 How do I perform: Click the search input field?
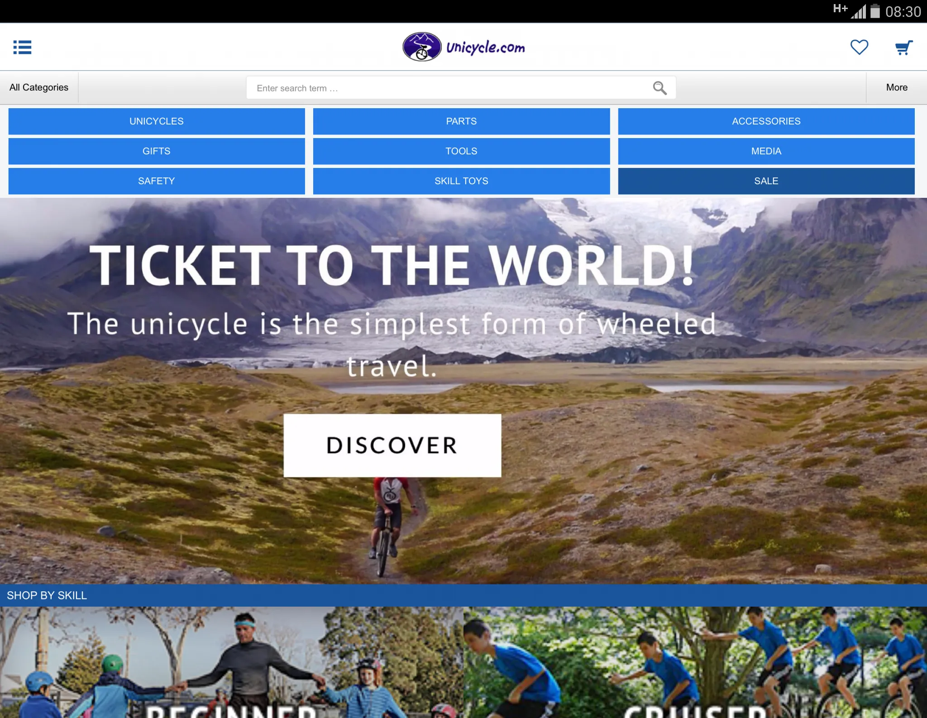461,87
